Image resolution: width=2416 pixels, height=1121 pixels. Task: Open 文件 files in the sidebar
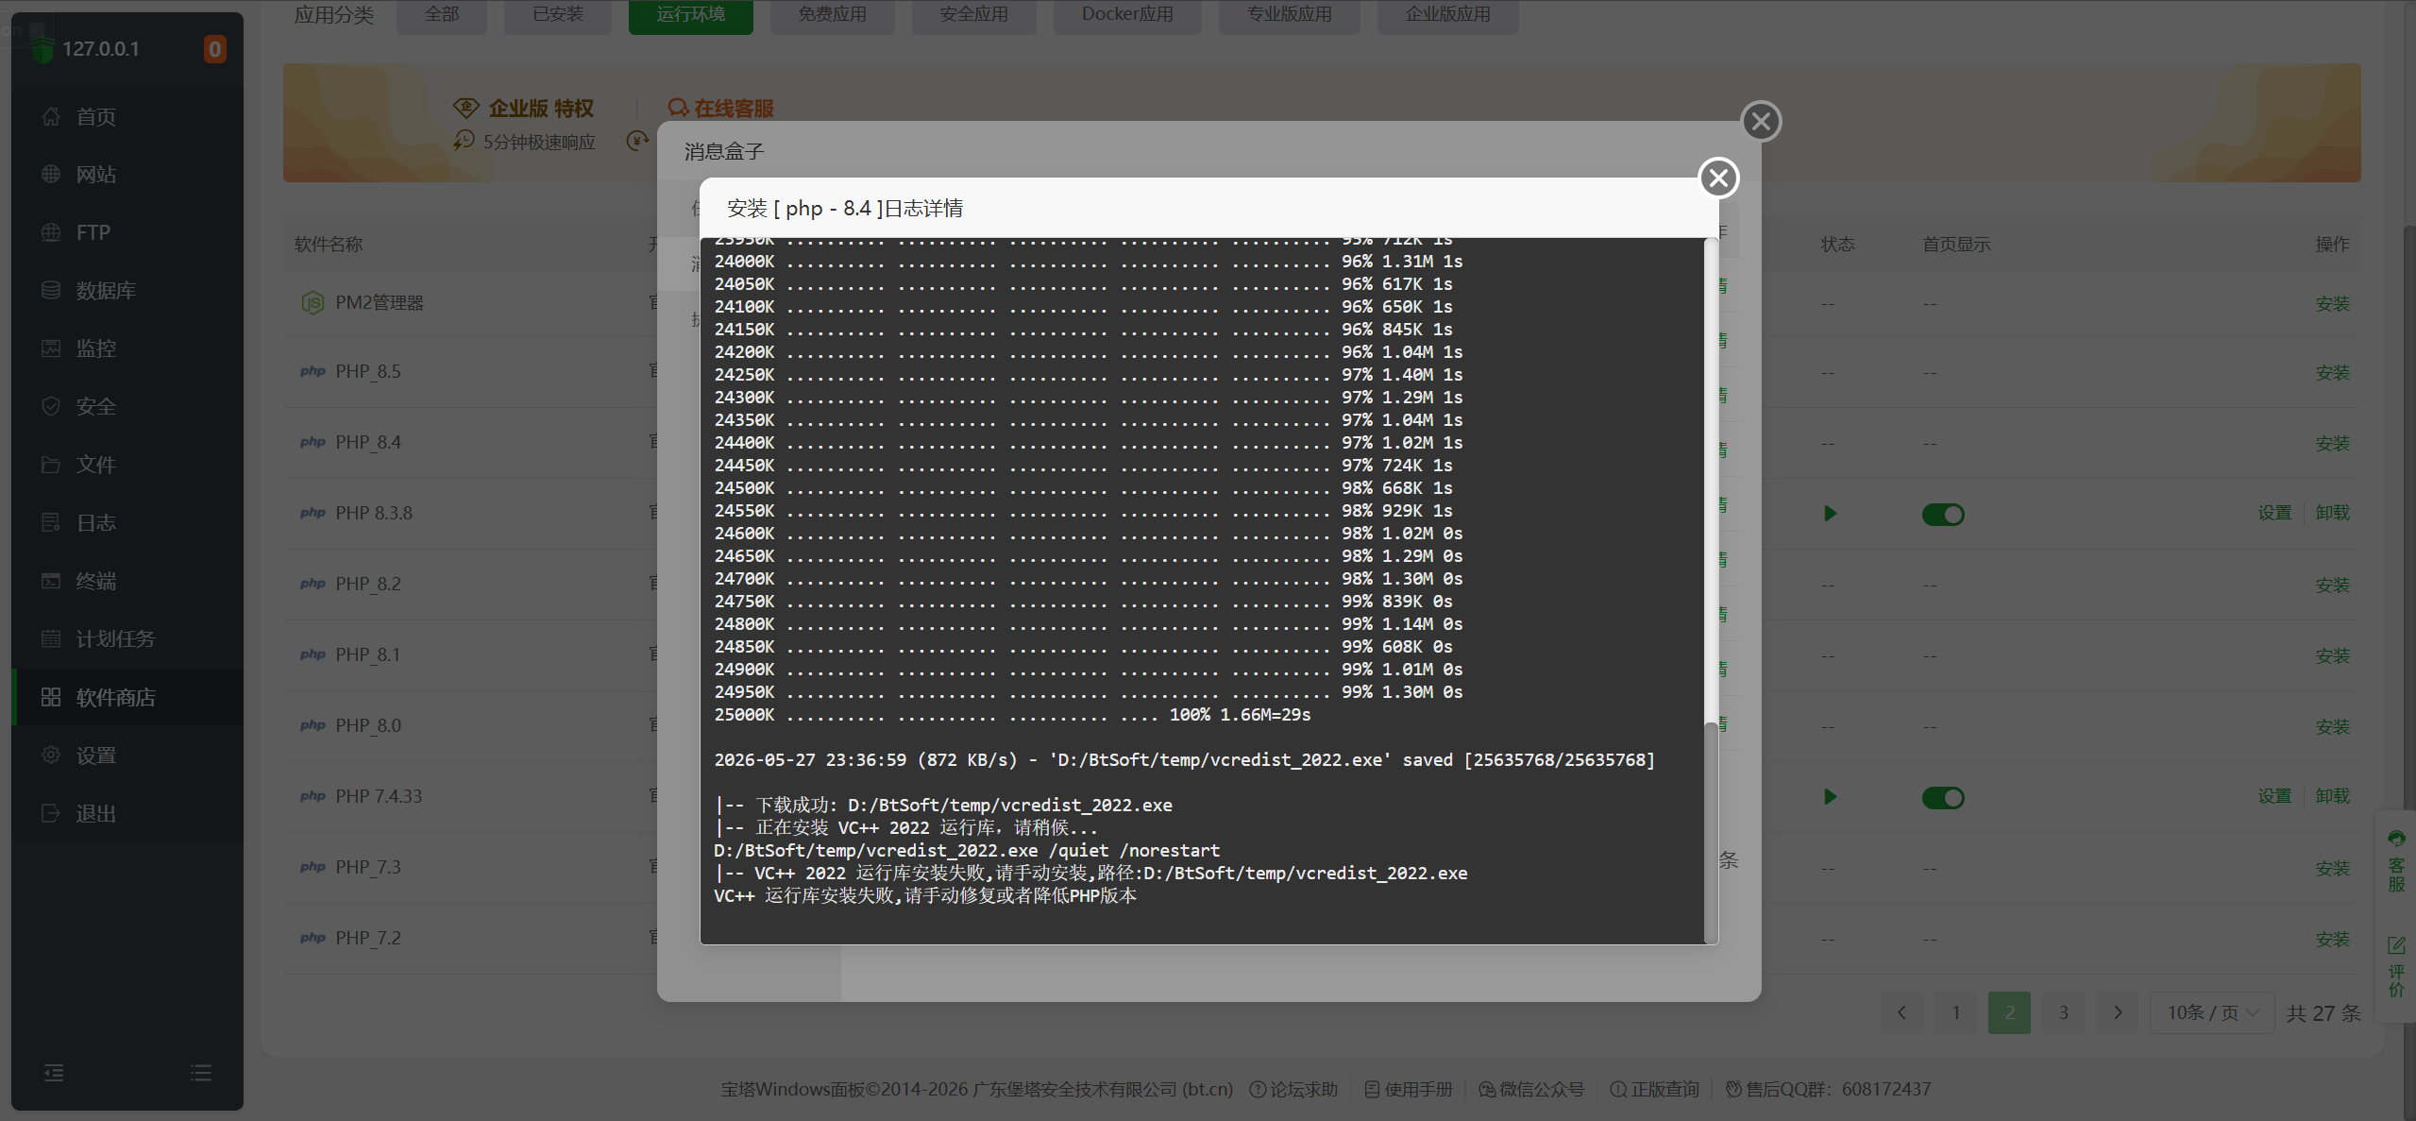(127, 465)
